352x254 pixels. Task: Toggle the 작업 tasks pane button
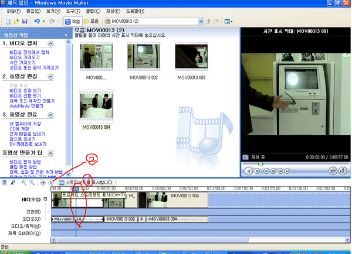click(73, 22)
